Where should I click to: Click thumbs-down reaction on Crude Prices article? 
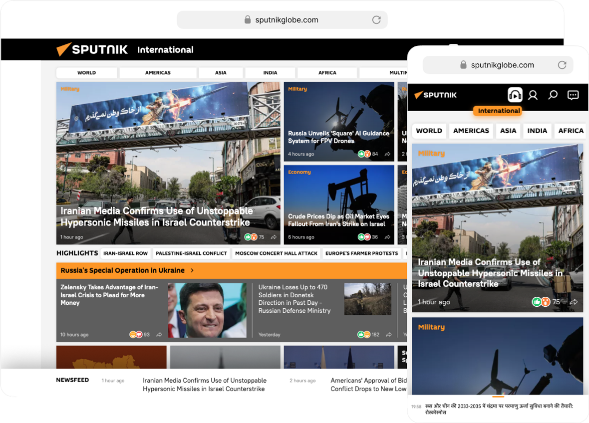(x=368, y=237)
